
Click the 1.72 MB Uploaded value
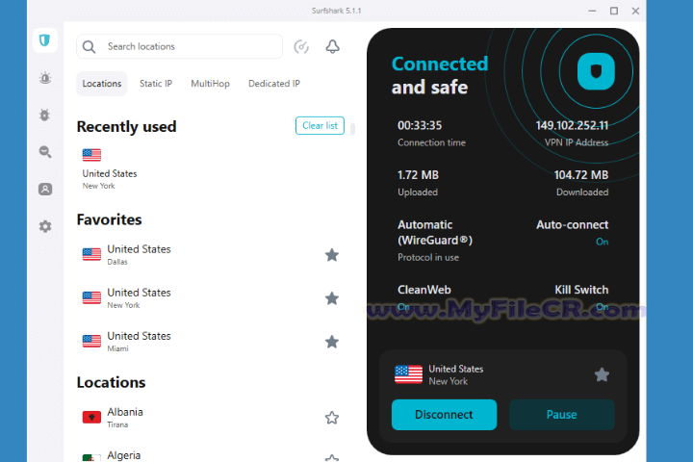[418, 175]
